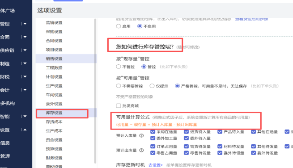Expand the 供应链 sidebar menu arrow
The image size is (293, 168).
(25, 50)
